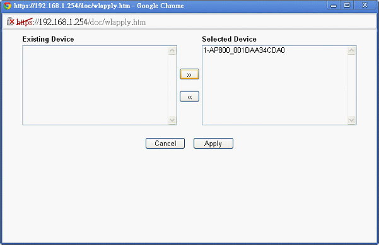This screenshot has height=245, width=379.
Task: Click Selected Device list scroll-up arrow
Action: coord(351,50)
